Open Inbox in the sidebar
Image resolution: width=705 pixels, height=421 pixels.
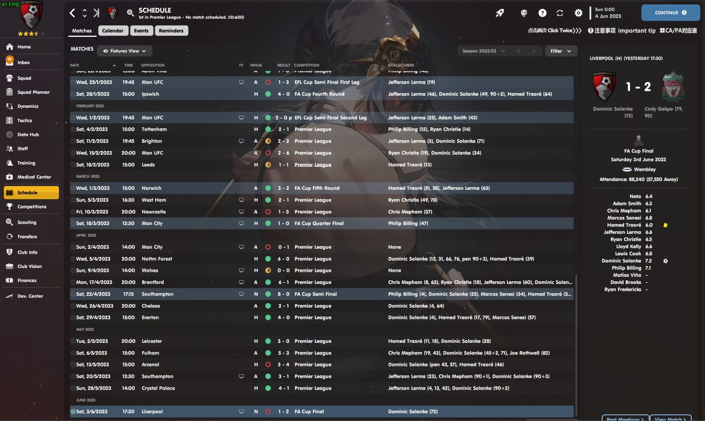(x=31, y=63)
